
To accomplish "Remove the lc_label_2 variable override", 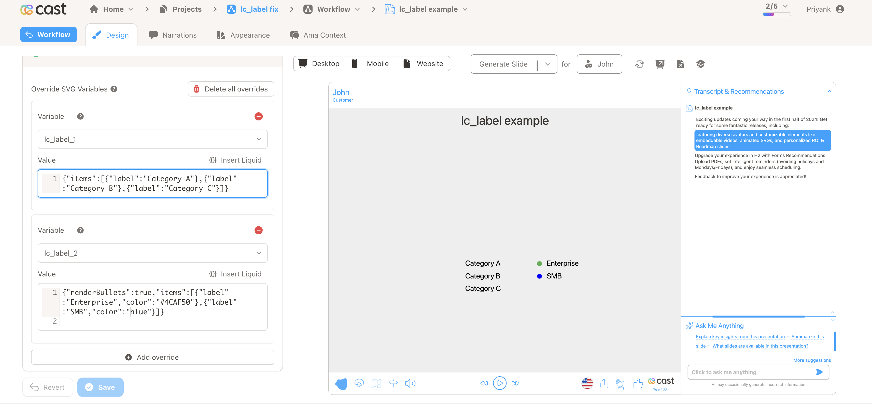I will [258, 230].
